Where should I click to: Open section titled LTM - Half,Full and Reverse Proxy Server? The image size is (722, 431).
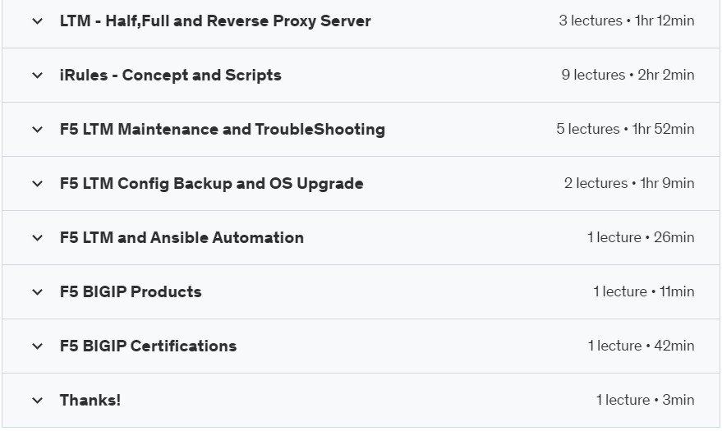coord(215,21)
